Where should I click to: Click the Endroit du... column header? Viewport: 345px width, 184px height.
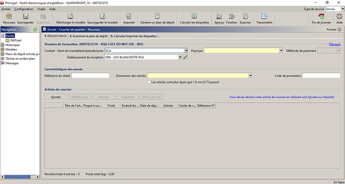pos(130,106)
